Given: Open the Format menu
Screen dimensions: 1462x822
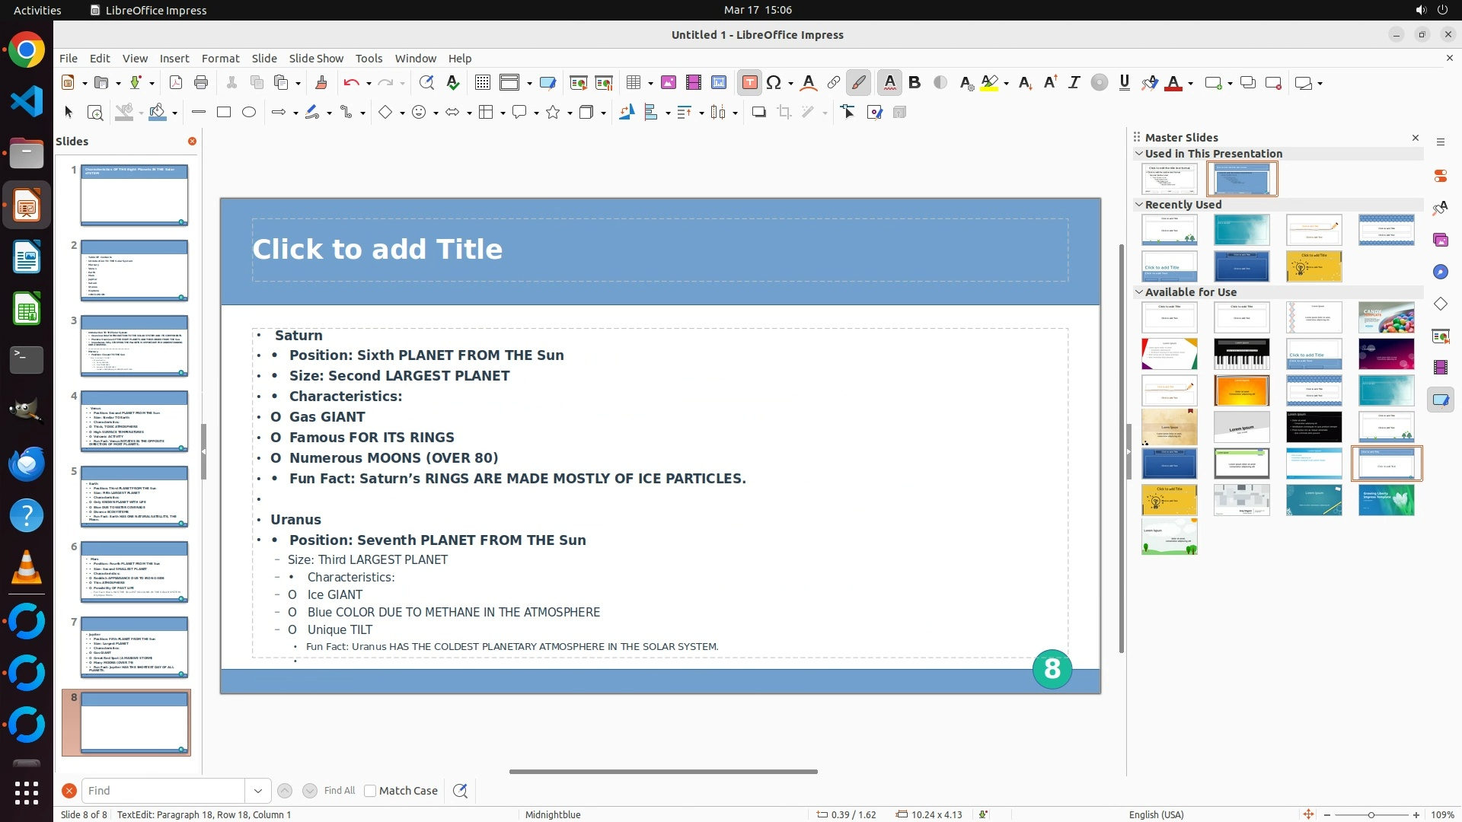Looking at the screenshot, I should [220, 59].
